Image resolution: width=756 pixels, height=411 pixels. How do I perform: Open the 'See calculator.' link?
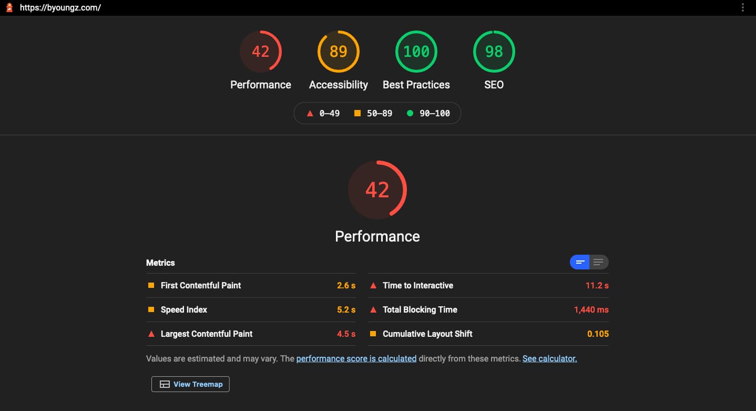pos(549,358)
